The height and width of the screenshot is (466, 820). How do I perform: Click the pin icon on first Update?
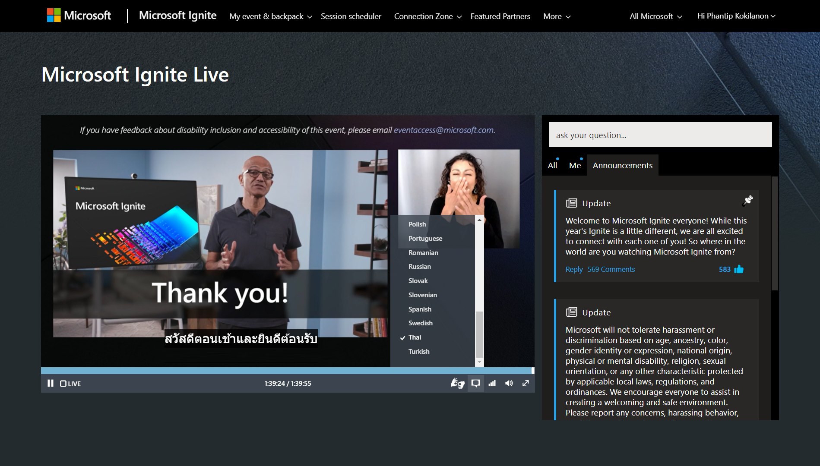747,201
